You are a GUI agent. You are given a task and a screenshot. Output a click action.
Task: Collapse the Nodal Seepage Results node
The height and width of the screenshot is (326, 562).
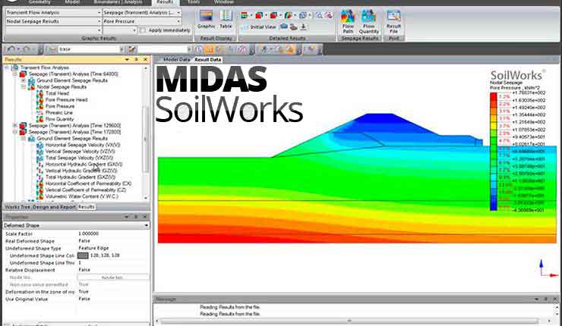[24, 87]
